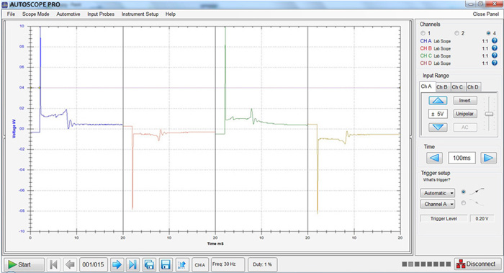Viewport: 504px width, 273px height.
Task: Click the Disconnect button
Action: tap(477, 264)
